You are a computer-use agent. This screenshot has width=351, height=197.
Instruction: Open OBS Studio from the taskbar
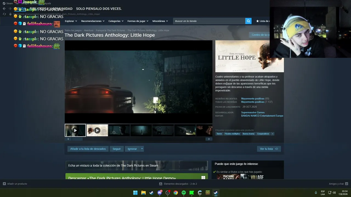168,193
